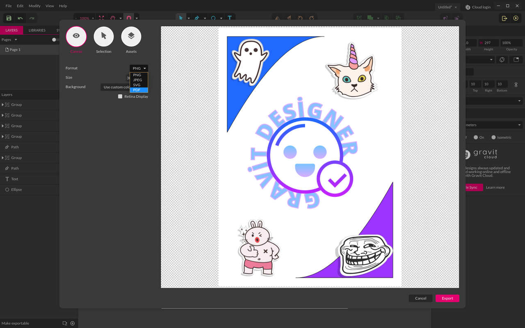525x328 pixels.
Task: Click the Top margin field
Action: pos(475,84)
